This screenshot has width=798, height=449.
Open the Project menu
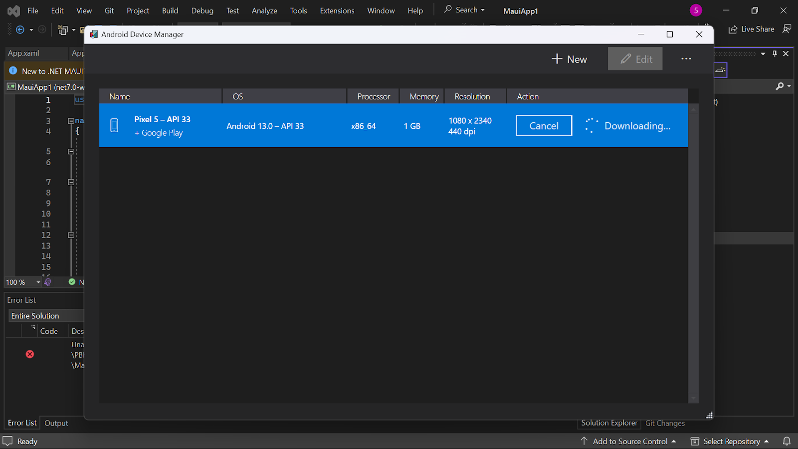[x=138, y=10]
